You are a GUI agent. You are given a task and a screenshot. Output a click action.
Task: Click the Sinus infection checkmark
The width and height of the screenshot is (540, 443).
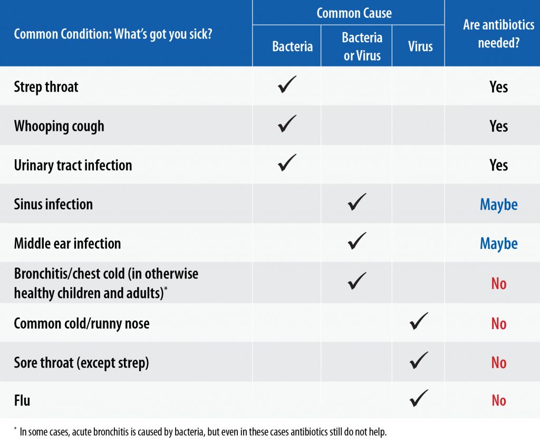tap(356, 203)
